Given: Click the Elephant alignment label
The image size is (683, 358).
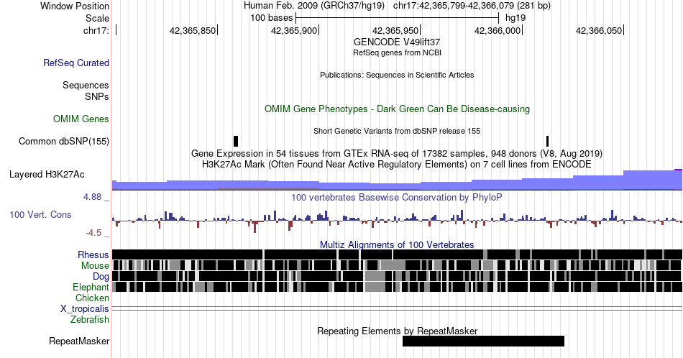Looking at the screenshot, I should 91,287.
